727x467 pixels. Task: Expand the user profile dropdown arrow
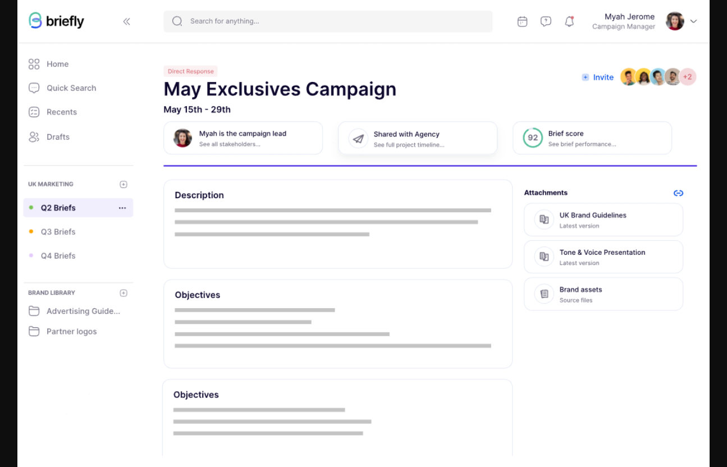[693, 21]
